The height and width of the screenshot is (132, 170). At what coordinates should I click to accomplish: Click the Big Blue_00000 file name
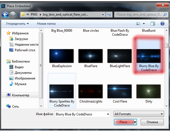coord(62,31)
